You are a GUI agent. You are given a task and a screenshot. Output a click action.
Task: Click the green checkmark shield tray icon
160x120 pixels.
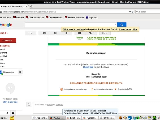coord(154,118)
